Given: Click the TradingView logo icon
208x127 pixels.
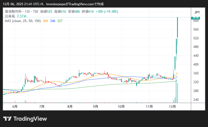Looking at the screenshot, I should [7, 119].
